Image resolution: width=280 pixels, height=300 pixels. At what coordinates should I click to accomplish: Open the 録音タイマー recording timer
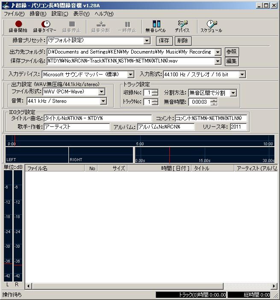pyautogui.click(x=44, y=27)
